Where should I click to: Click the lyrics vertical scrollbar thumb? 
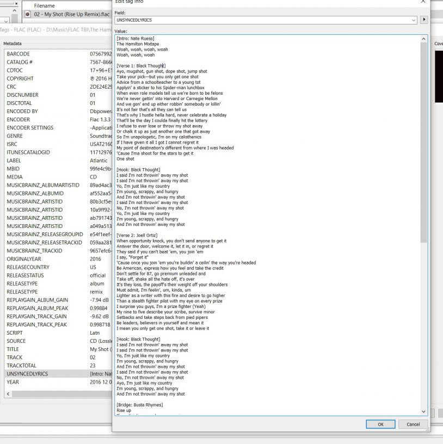(424, 141)
